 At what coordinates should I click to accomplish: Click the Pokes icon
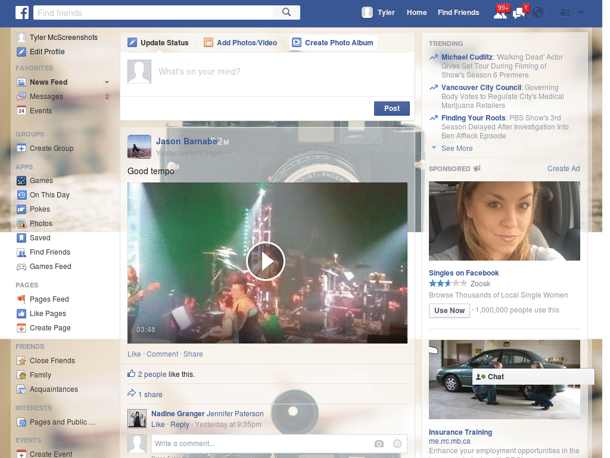21,209
